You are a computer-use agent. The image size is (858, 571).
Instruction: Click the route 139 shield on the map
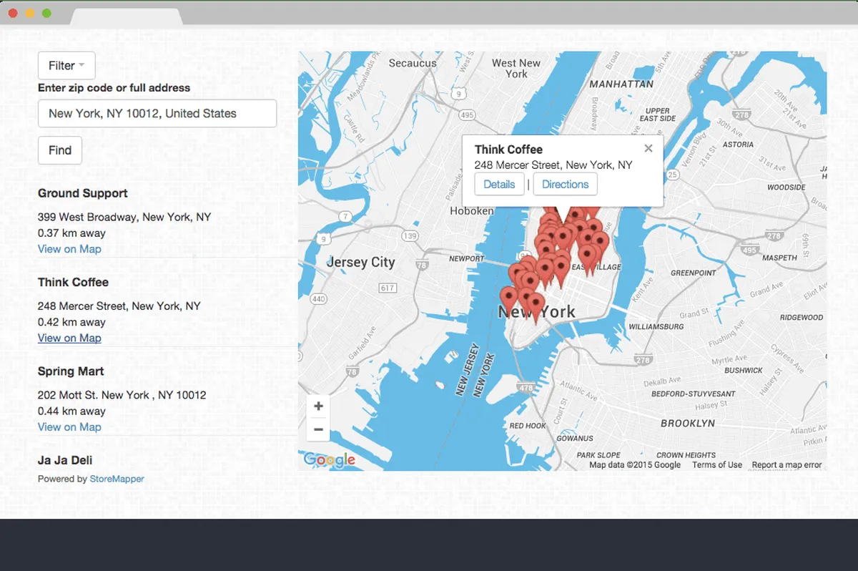[410, 236]
